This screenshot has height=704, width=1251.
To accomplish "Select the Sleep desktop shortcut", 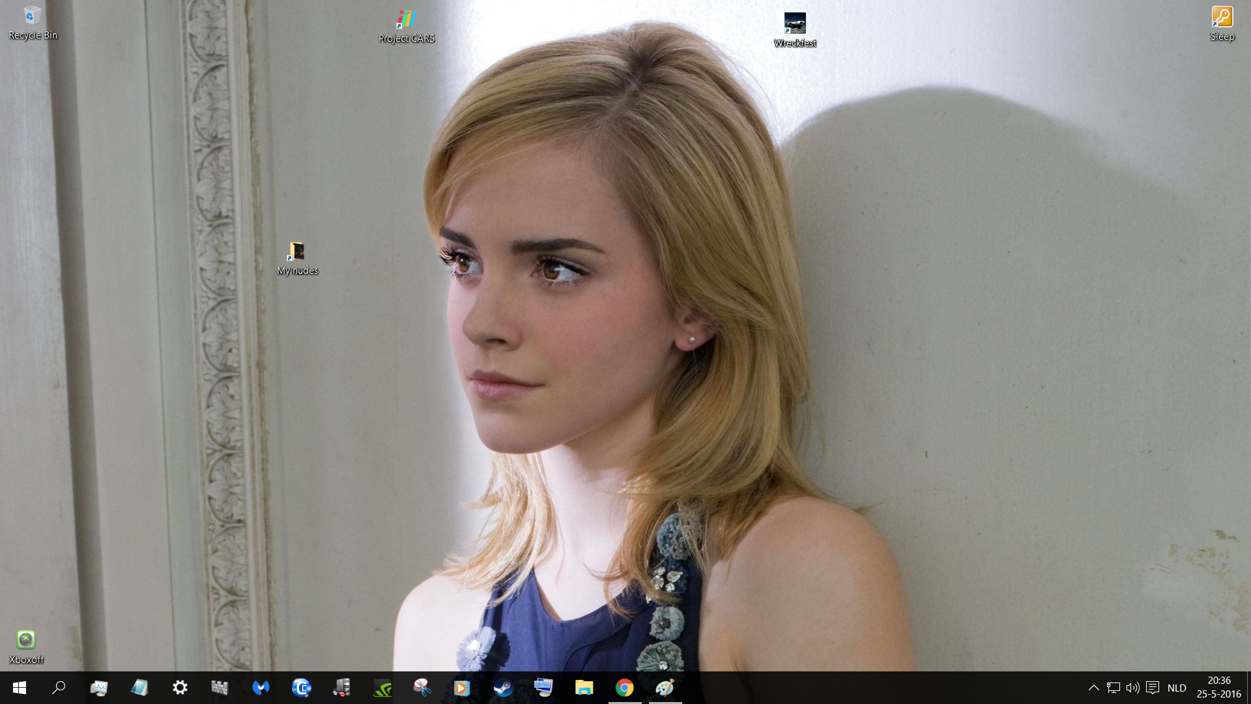I will (1222, 24).
